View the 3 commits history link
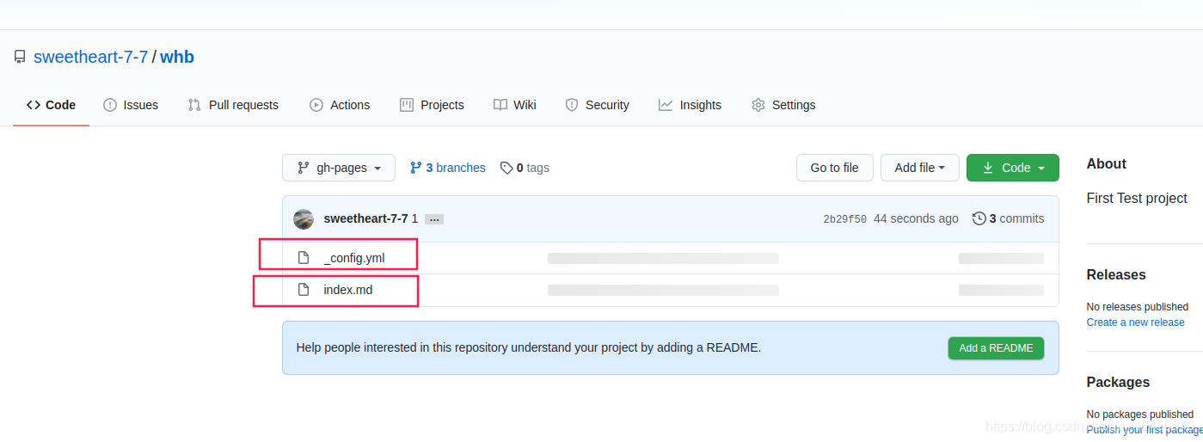The image size is (1203, 442). (1008, 219)
